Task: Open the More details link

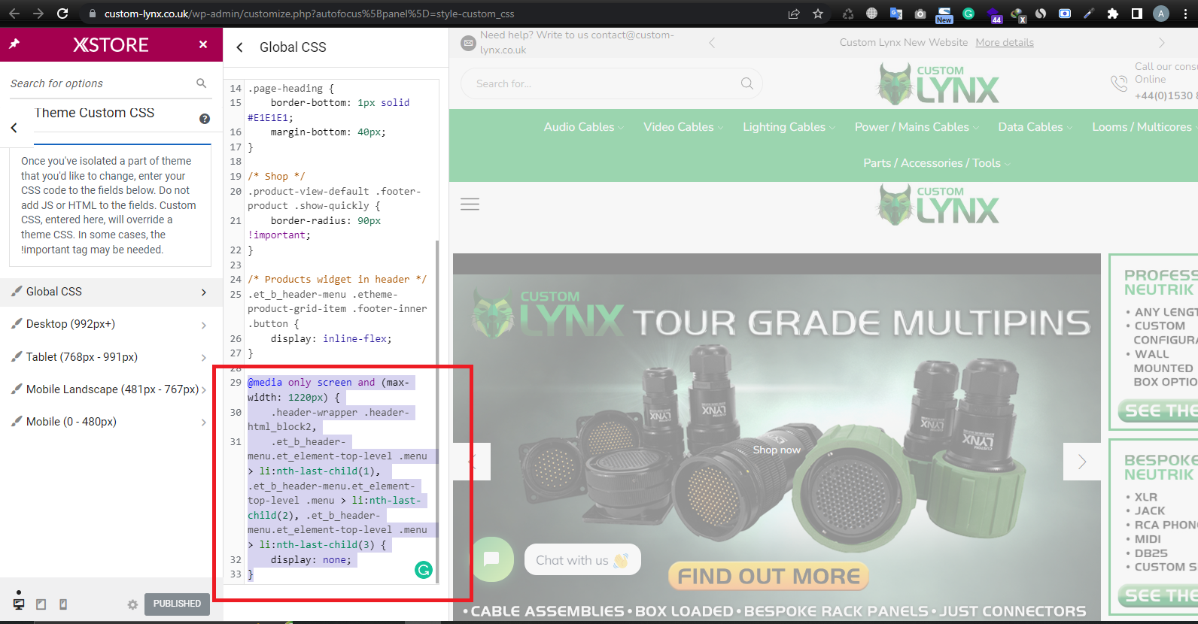Action: pos(1005,43)
